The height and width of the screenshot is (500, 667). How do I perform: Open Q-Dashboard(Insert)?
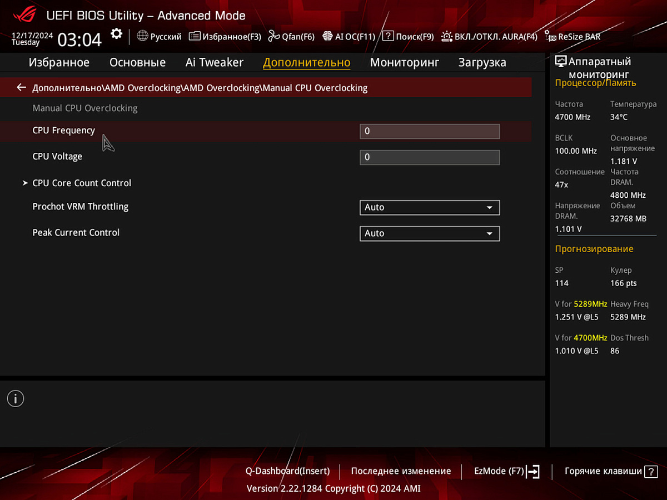click(x=287, y=471)
